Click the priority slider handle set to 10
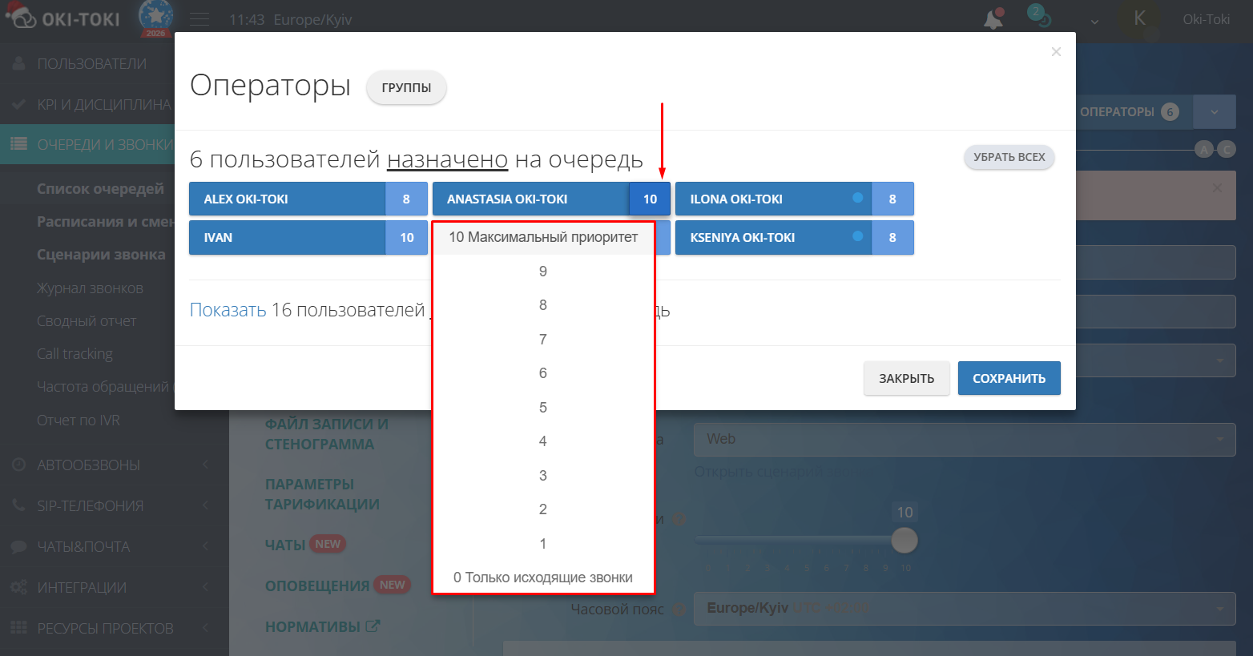The width and height of the screenshot is (1253, 656). pyautogui.click(x=904, y=541)
